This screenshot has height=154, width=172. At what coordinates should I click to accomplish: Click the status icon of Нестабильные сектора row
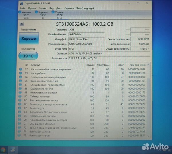point(19,116)
